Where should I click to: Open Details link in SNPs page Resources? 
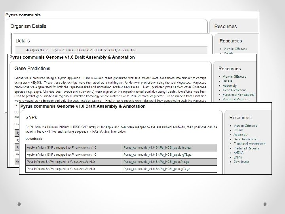[x=238, y=130]
